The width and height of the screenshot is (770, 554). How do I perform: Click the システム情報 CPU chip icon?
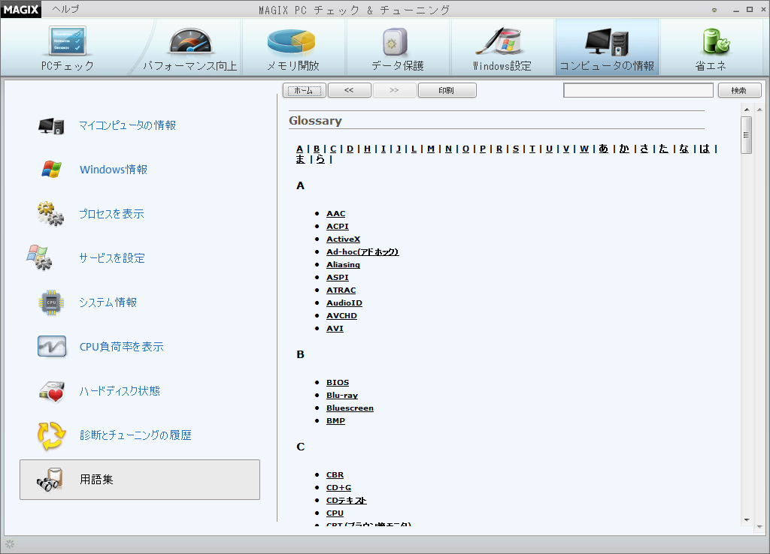point(51,303)
